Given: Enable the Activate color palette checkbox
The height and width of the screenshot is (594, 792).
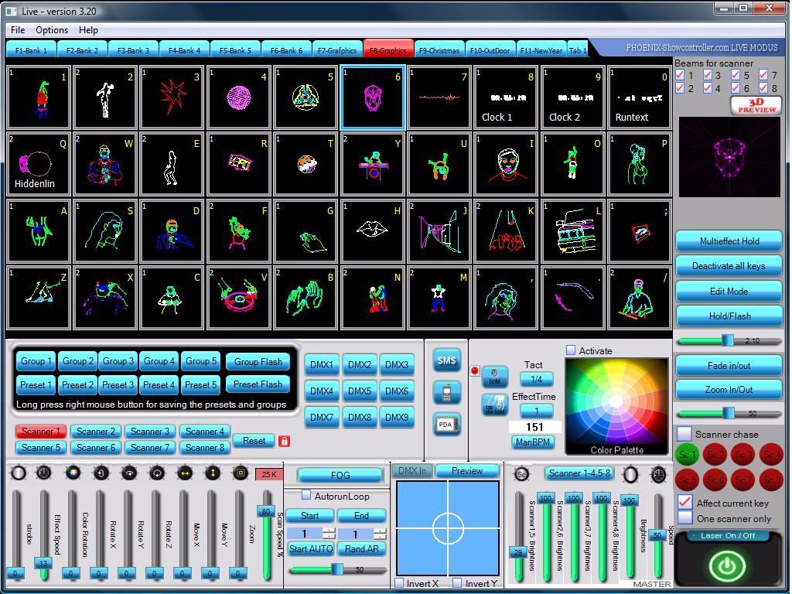Looking at the screenshot, I should tap(571, 350).
